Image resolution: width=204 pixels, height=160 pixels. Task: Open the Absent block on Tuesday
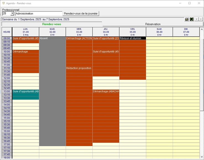(x=52, y=91)
